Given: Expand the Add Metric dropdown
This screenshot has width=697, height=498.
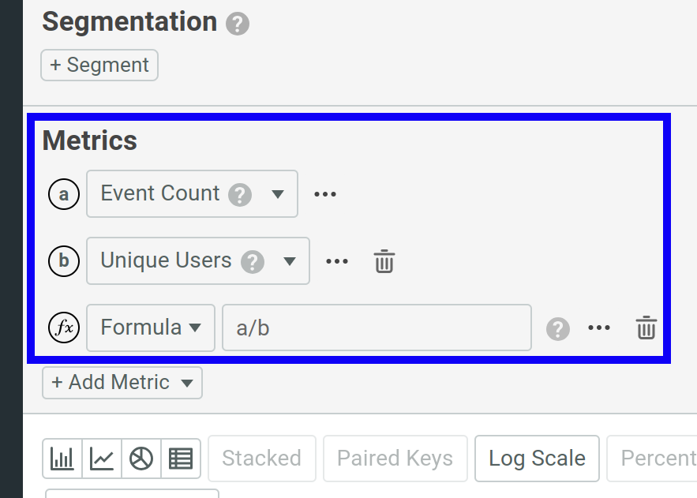Looking at the screenshot, I should pos(122,383).
